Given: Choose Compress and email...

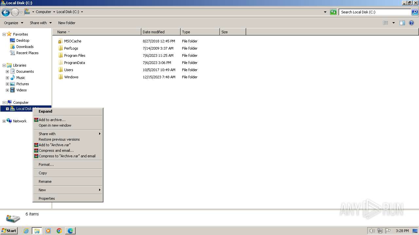Looking at the screenshot, I should (x=68, y=150).
